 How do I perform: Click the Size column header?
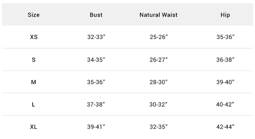coord(34,15)
